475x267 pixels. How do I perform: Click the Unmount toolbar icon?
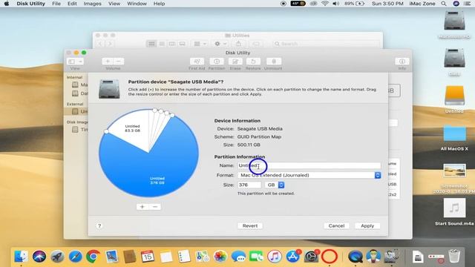pyautogui.click(x=274, y=62)
